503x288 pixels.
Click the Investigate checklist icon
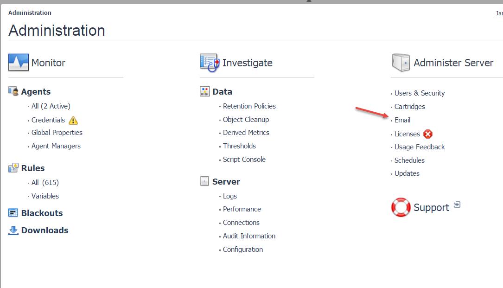(209, 63)
